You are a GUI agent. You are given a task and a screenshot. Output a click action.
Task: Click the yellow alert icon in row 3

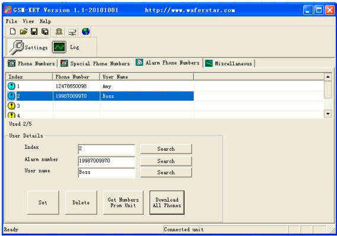[11, 106]
